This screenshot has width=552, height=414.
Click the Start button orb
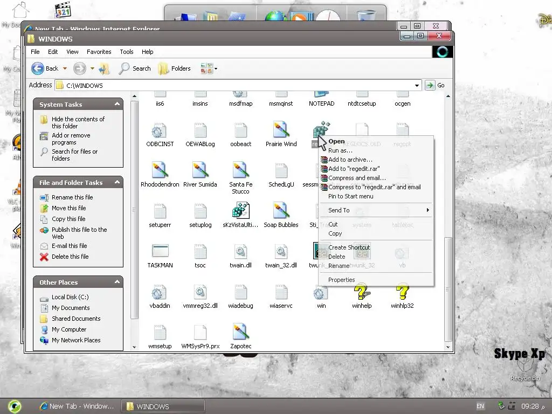(x=14, y=406)
